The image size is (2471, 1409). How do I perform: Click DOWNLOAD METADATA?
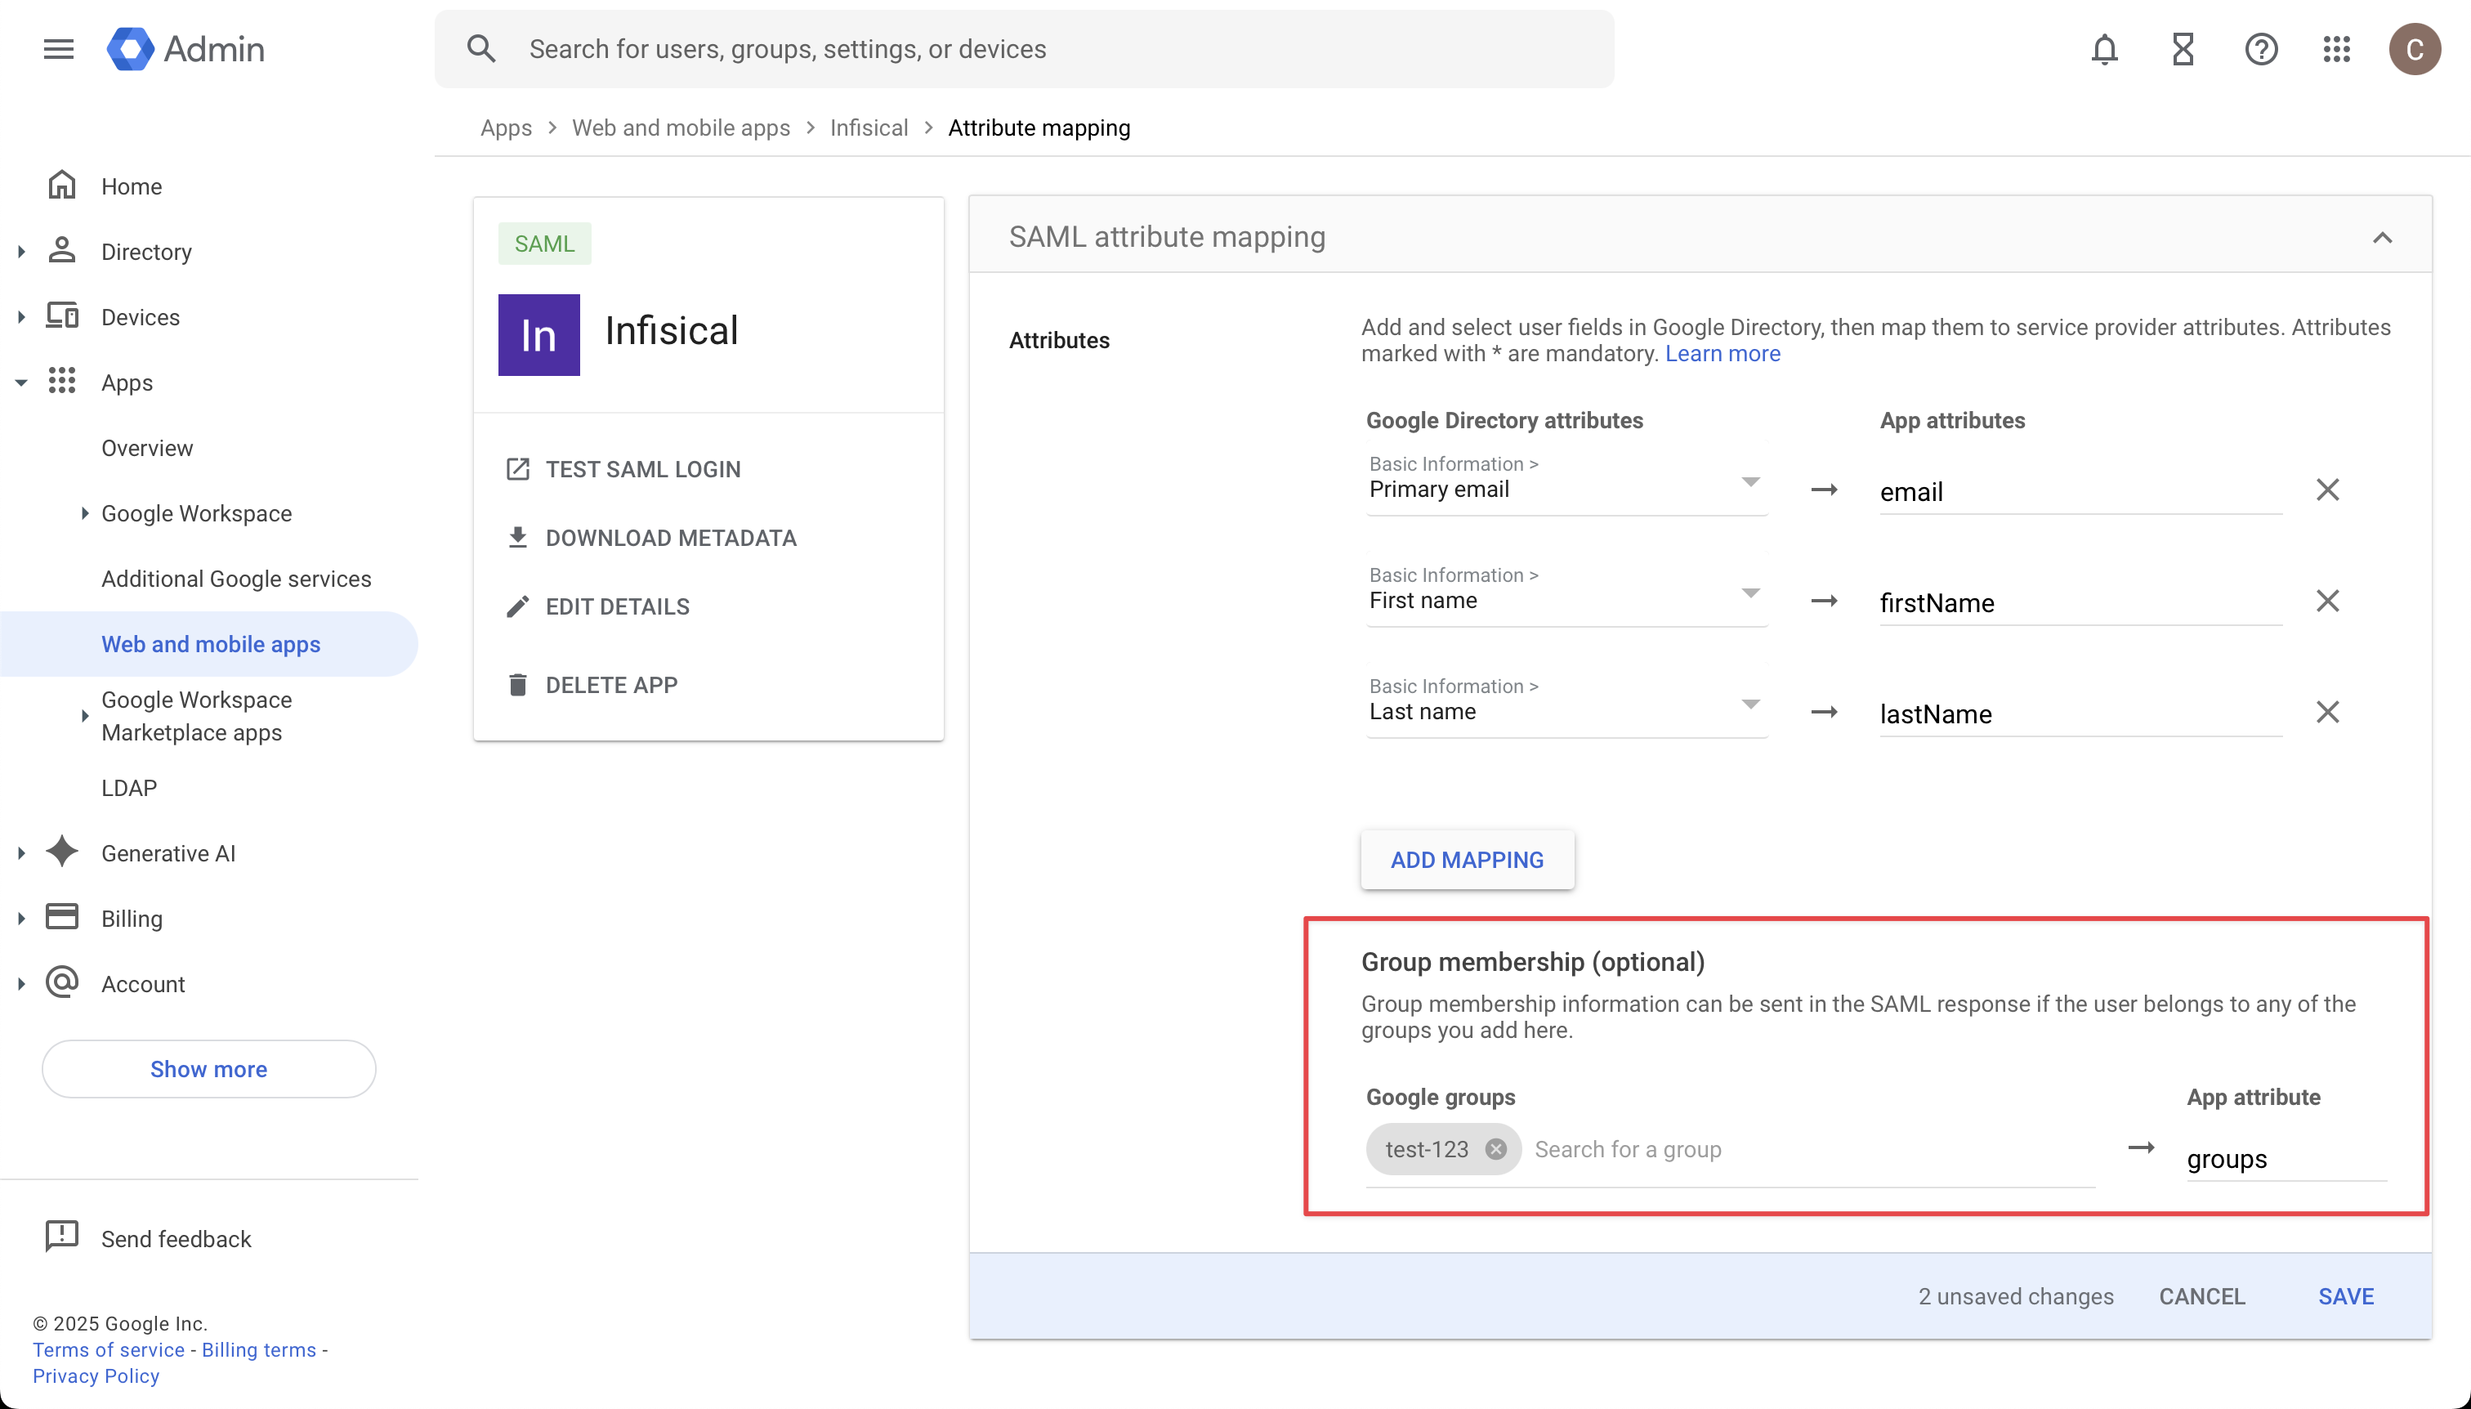[650, 538]
